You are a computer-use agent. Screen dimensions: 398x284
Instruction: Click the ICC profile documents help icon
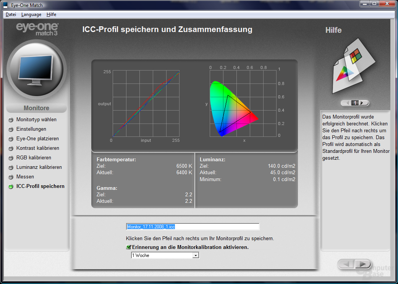tap(353, 66)
